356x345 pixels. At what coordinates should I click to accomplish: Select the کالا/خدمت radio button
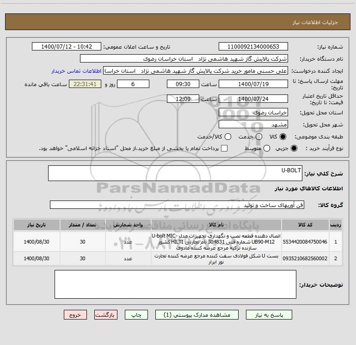tap(228, 137)
